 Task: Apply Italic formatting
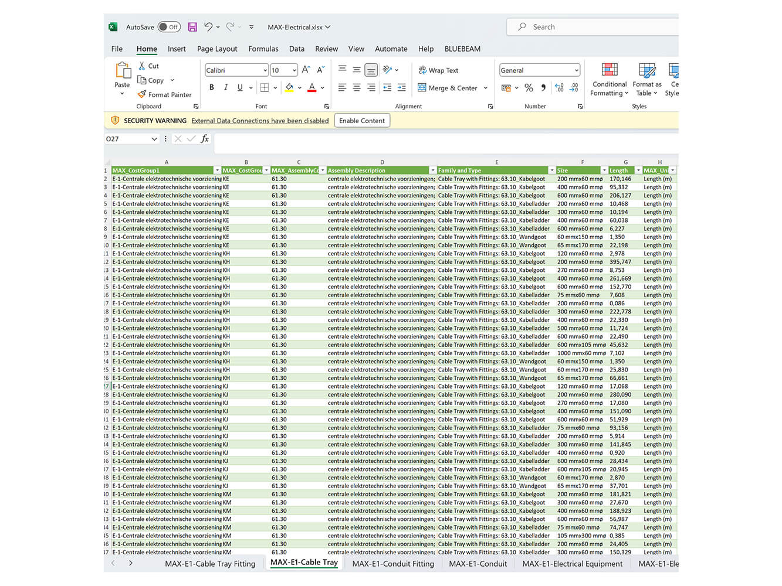point(225,88)
